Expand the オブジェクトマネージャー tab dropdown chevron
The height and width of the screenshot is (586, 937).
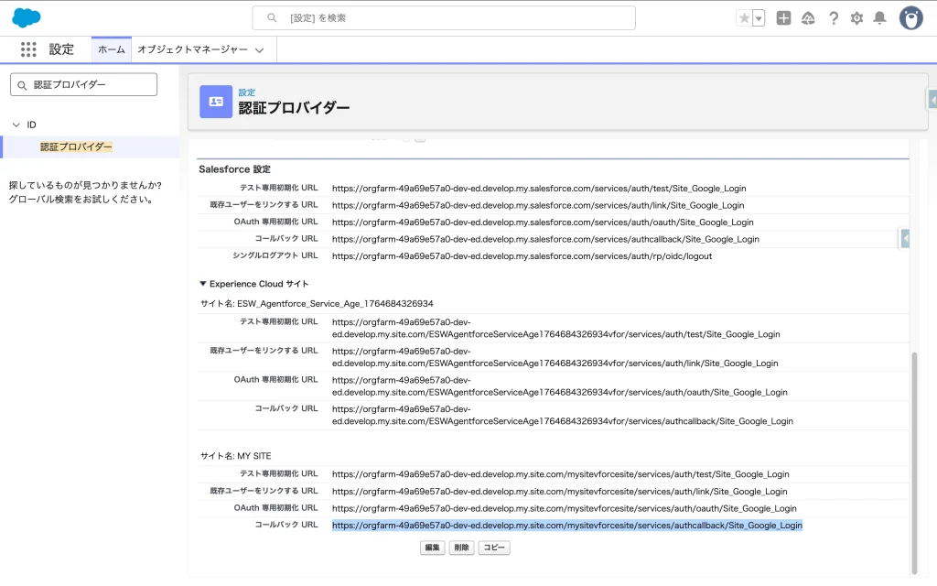[260, 50]
